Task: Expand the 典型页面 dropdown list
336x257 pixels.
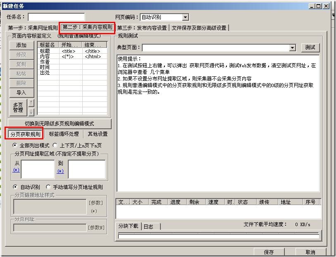Action: (x=293, y=48)
